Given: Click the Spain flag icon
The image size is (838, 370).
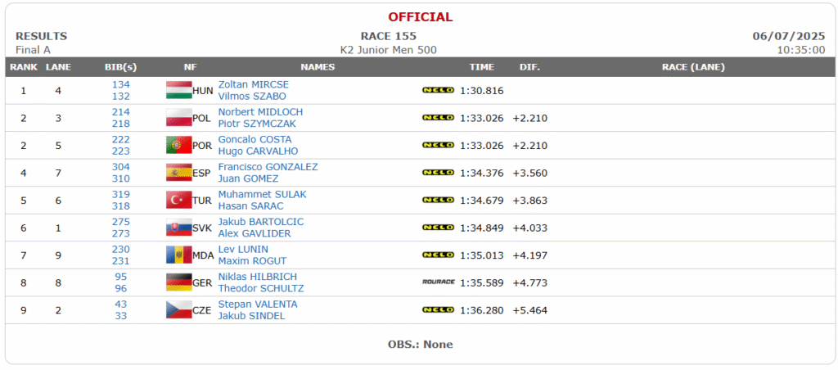Looking at the screenshot, I should 178,174.
